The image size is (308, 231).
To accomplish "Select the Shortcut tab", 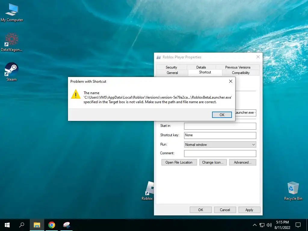I will click(x=205, y=72).
